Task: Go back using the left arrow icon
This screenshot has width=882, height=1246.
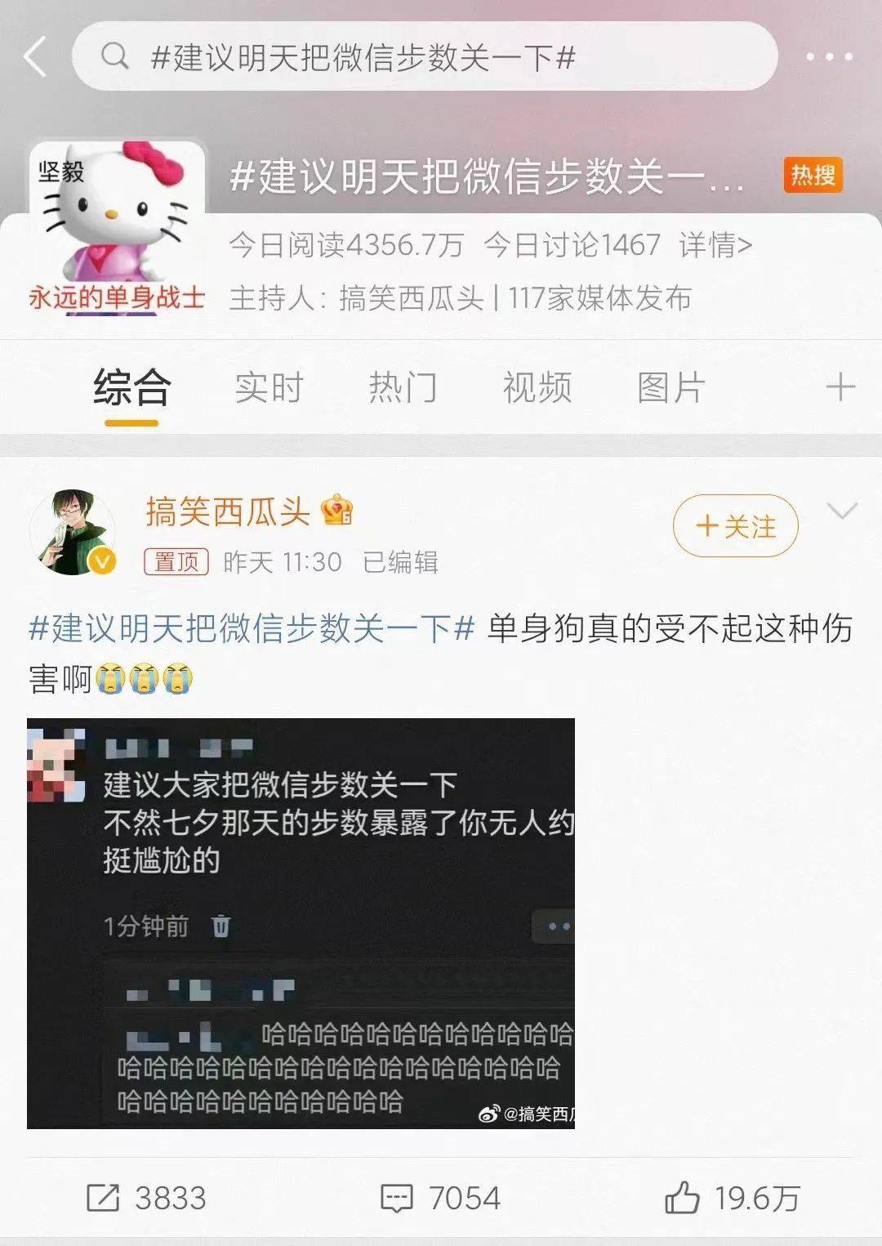Action: [x=35, y=57]
